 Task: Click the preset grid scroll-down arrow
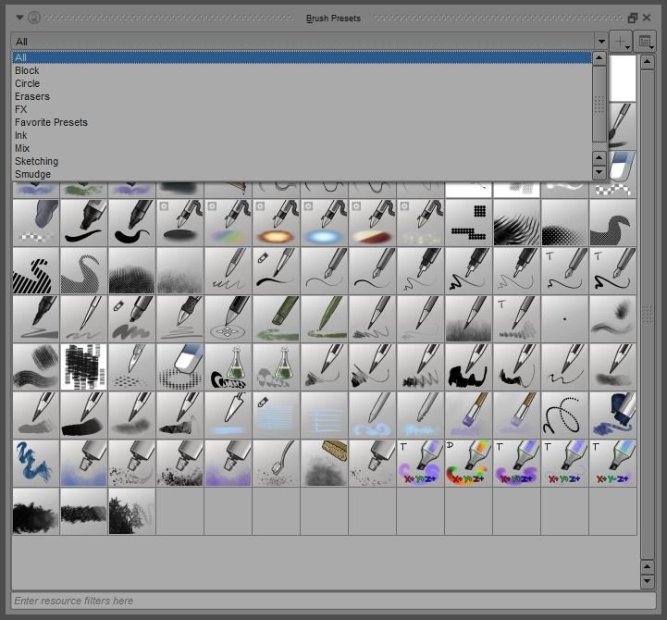pos(648,581)
